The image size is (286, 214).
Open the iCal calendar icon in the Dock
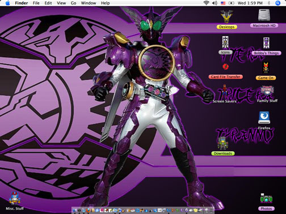[133, 210]
